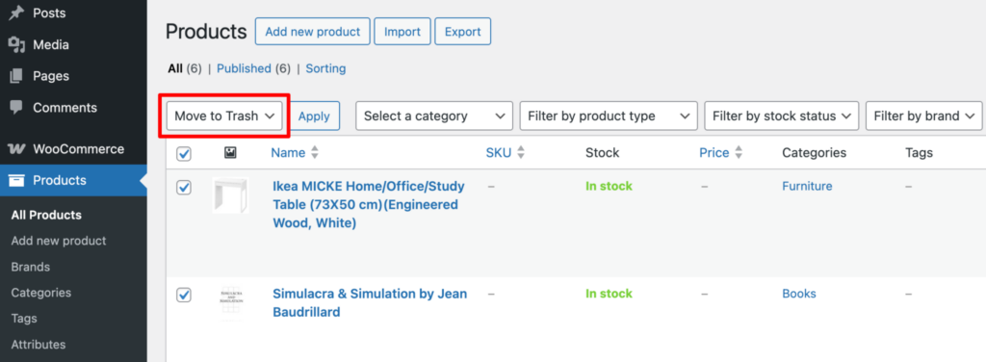Click the Apply bulk action button
This screenshot has height=362, width=986.
coord(315,116)
